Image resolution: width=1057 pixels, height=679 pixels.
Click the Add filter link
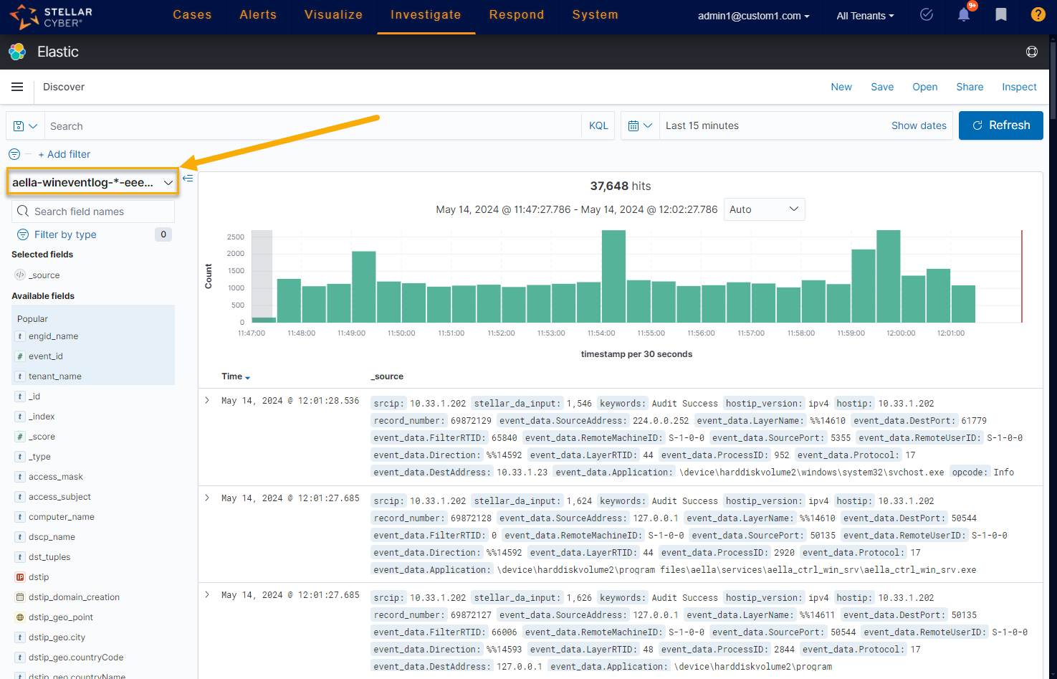coord(64,154)
